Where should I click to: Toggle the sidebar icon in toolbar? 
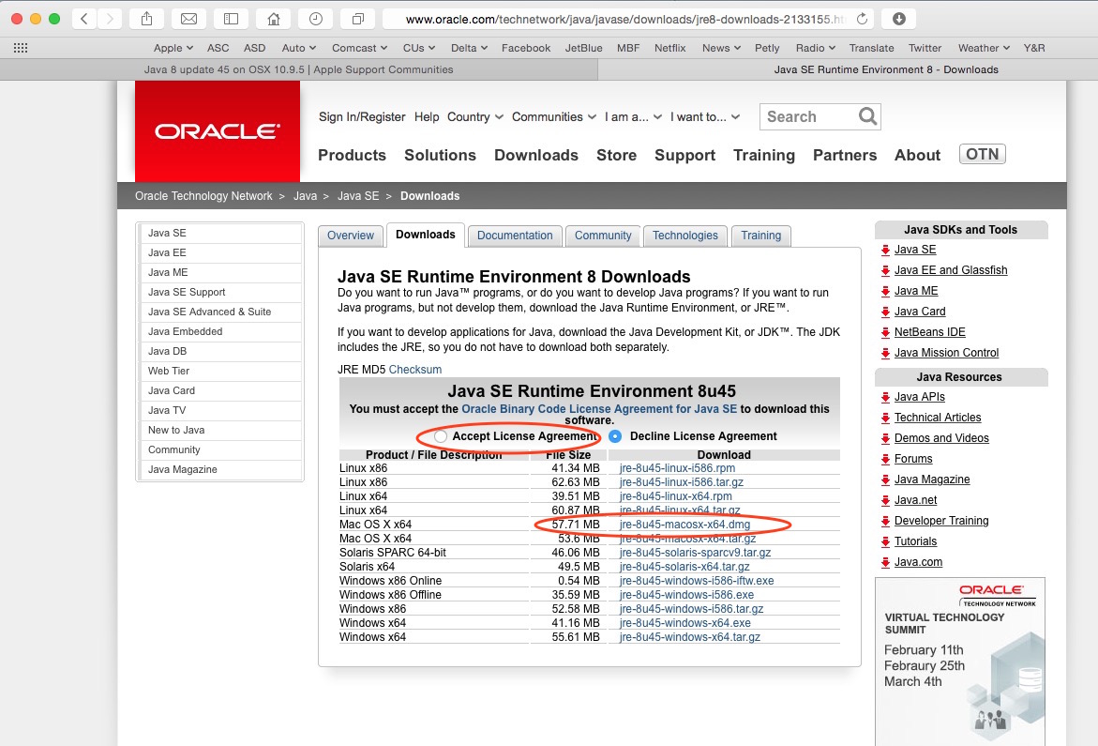tap(231, 19)
